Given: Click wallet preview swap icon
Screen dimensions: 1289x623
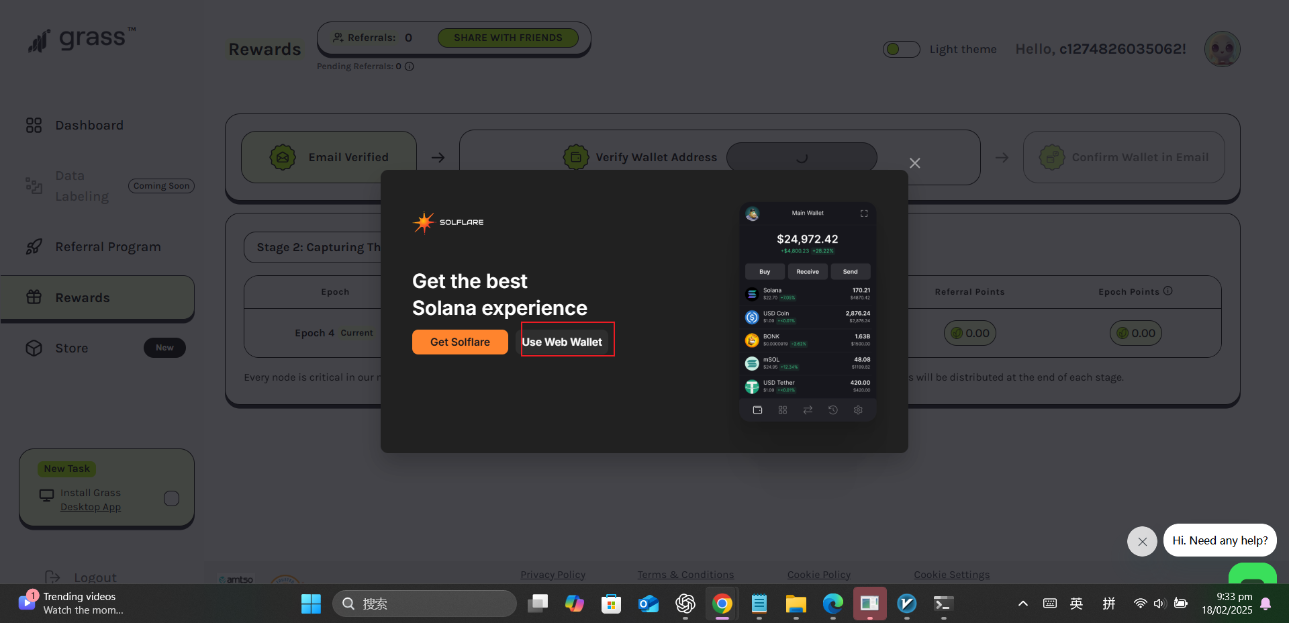Looking at the screenshot, I should [808, 410].
